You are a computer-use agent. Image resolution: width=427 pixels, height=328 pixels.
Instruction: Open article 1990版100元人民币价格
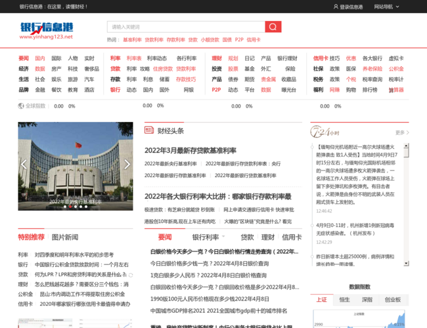click(x=210, y=299)
